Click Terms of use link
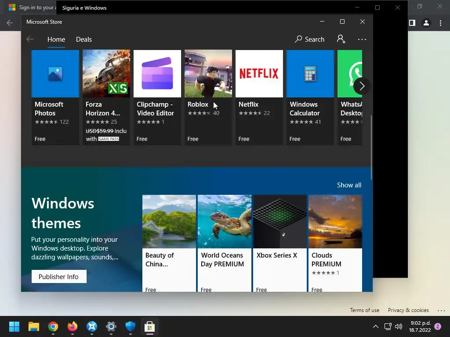The image size is (450, 337). (x=364, y=310)
